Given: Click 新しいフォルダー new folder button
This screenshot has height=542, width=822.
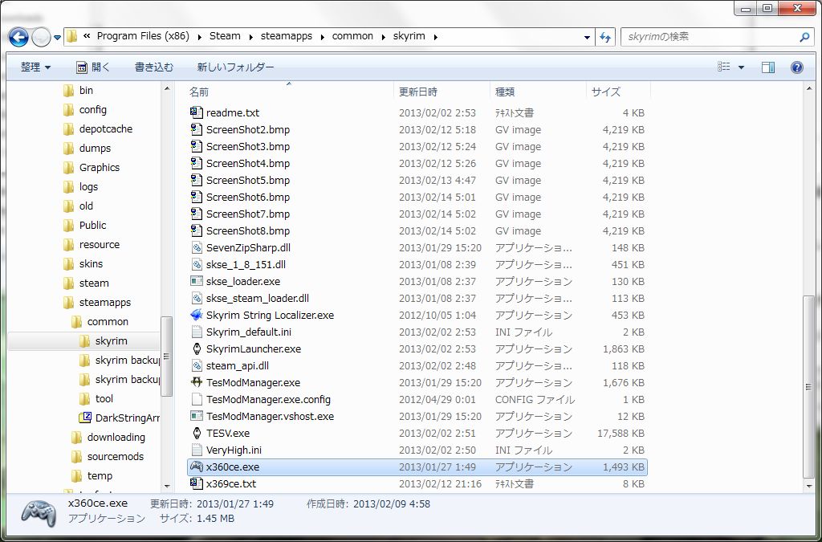Looking at the screenshot, I should (x=235, y=67).
